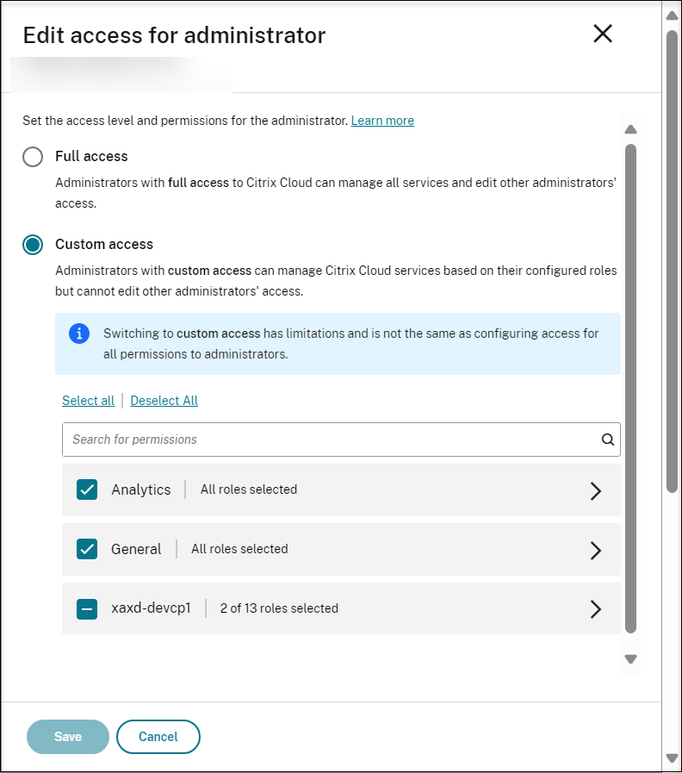Click the inner panel scroll up arrow
Screen dimensions: 682x773
pos(630,130)
